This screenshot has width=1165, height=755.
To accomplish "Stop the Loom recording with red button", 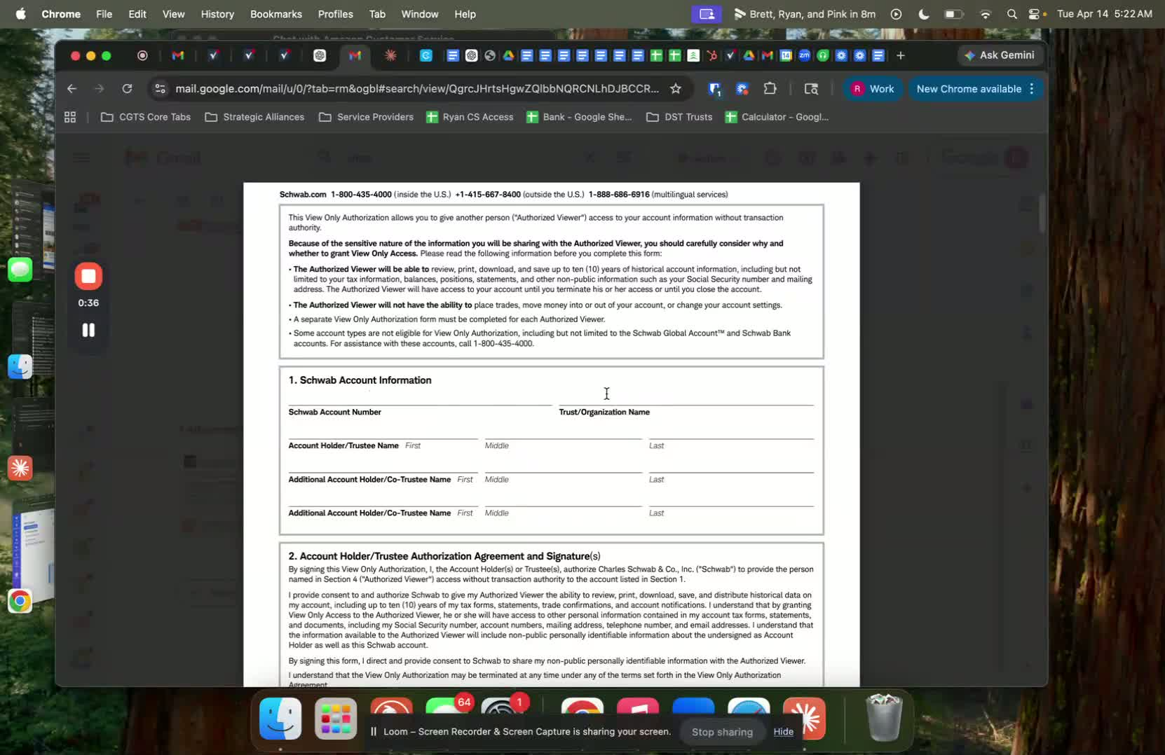I will tap(88, 276).
